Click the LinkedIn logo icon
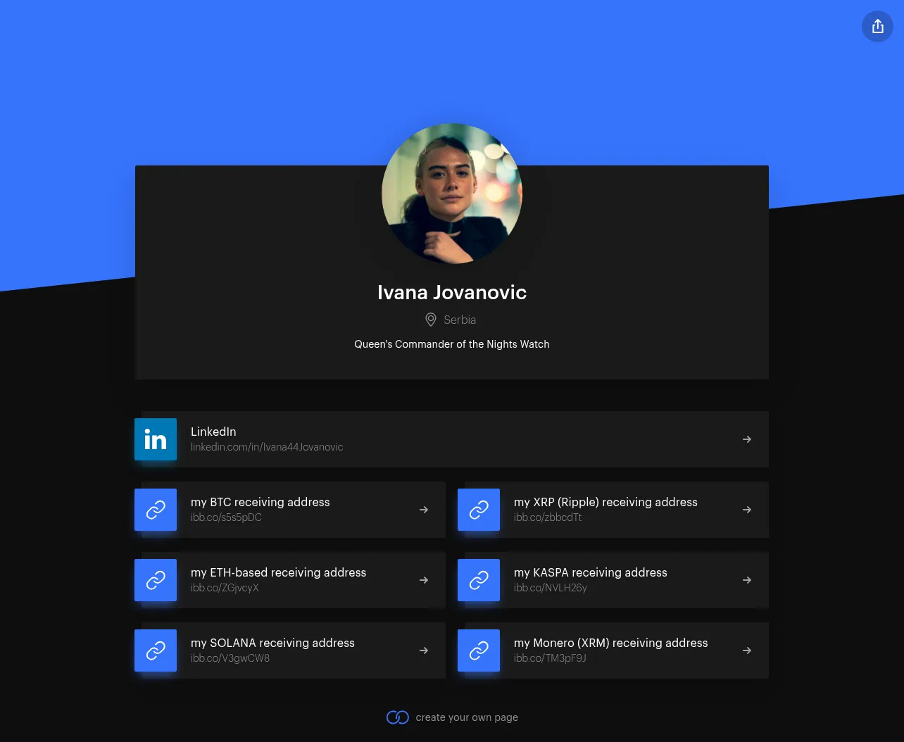The height and width of the screenshot is (742, 904). pyautogui.click(x=156, y=439)
